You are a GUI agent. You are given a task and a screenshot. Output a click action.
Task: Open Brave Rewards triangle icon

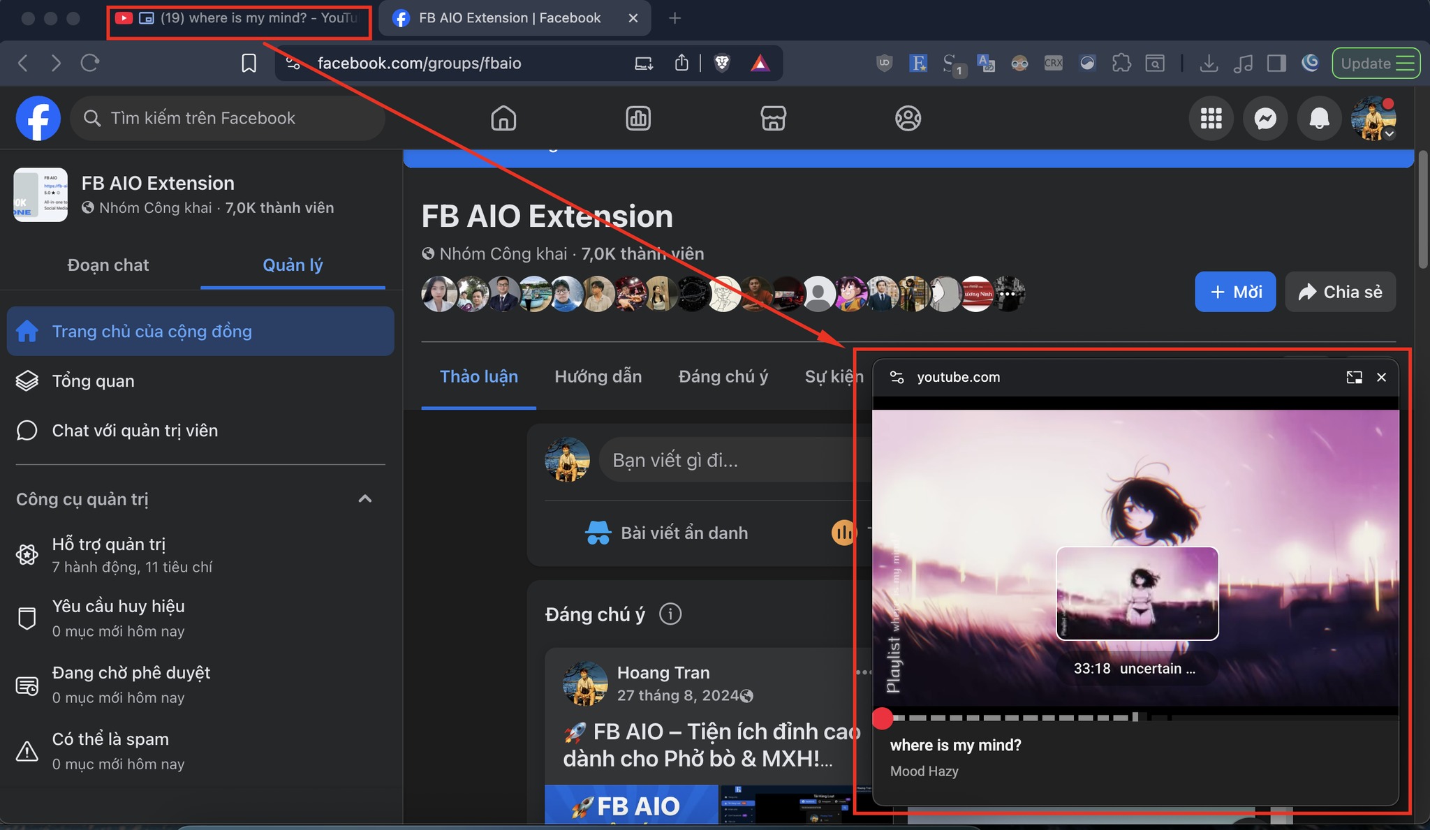(x=760, y=64)
